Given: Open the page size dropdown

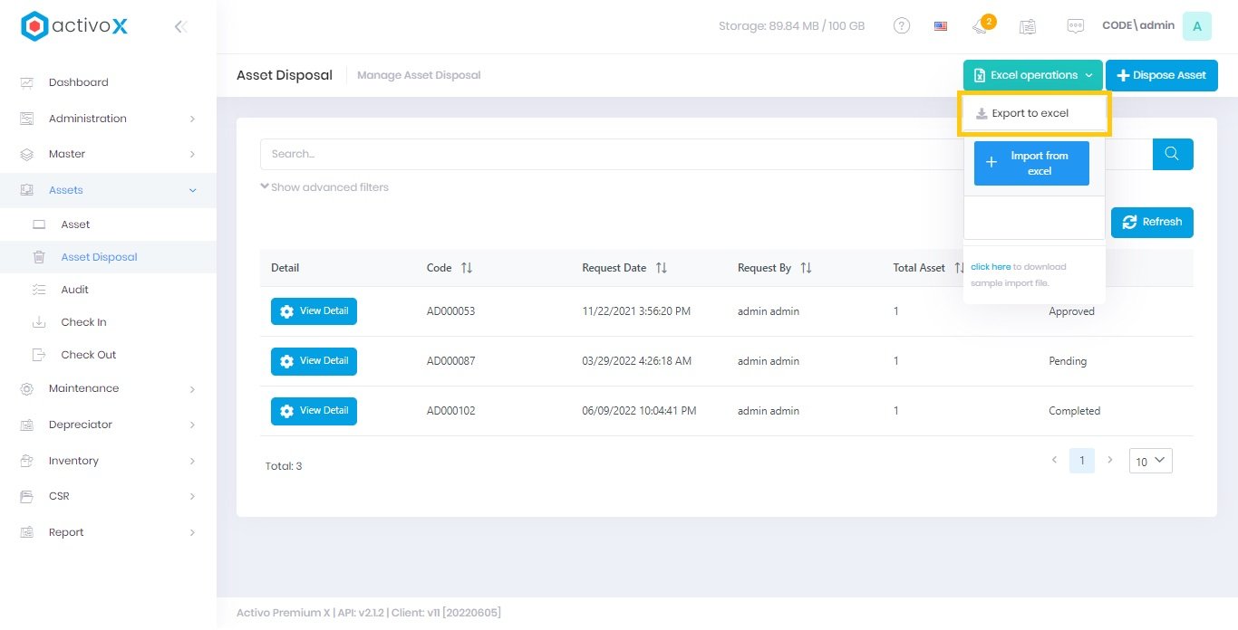Looking at the screenshot, I should click(1150, 461).
